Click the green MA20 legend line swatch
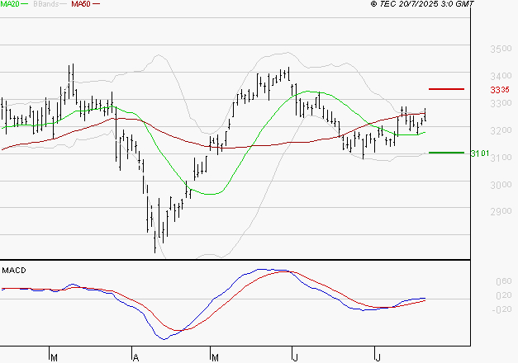The width and height of the screenshot is (518, 363). tap(25, 4)
